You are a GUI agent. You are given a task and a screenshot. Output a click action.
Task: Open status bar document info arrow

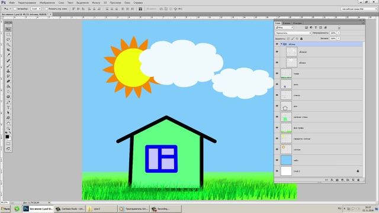pyautogui.click(x=49, y=202)
